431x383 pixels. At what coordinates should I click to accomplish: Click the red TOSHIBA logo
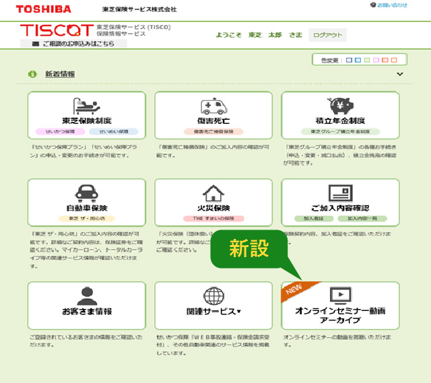[43, 9]
